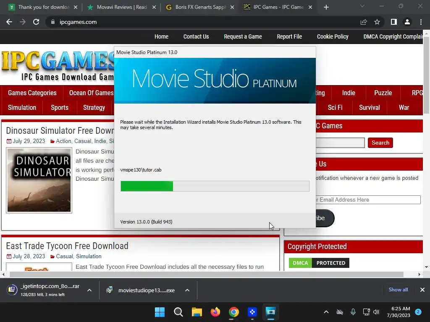Click the installer progress bar
This screenshot has width=430, height=322.
pos(215,186)
